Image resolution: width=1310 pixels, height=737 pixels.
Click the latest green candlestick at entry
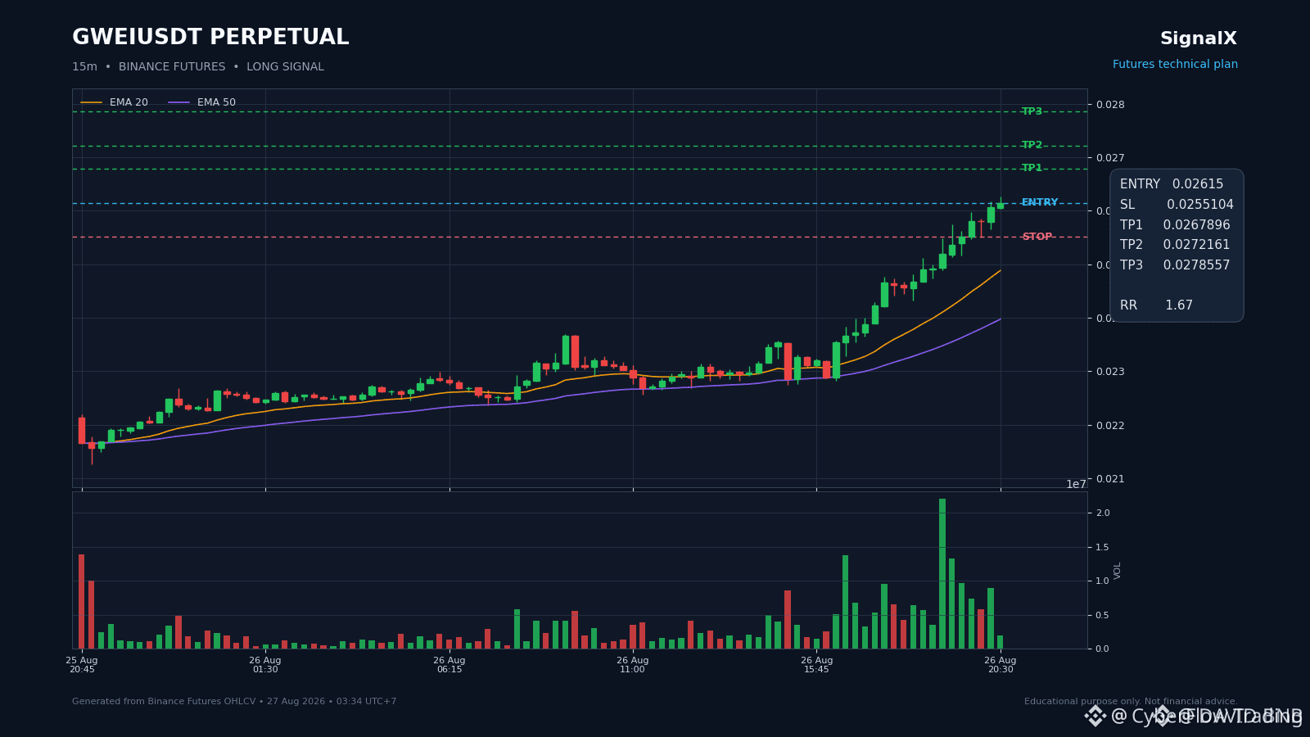click(1001, 204)
